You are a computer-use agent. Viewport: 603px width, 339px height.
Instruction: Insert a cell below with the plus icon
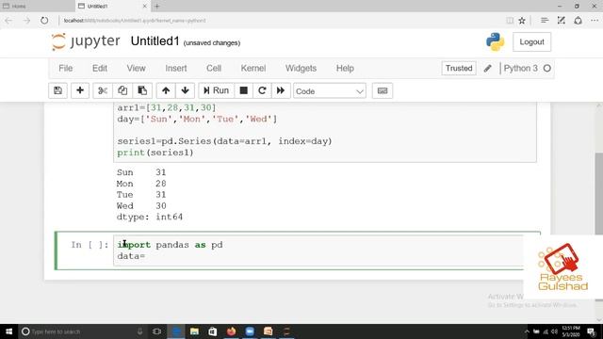pyautogui.click(x=80, y=90)
